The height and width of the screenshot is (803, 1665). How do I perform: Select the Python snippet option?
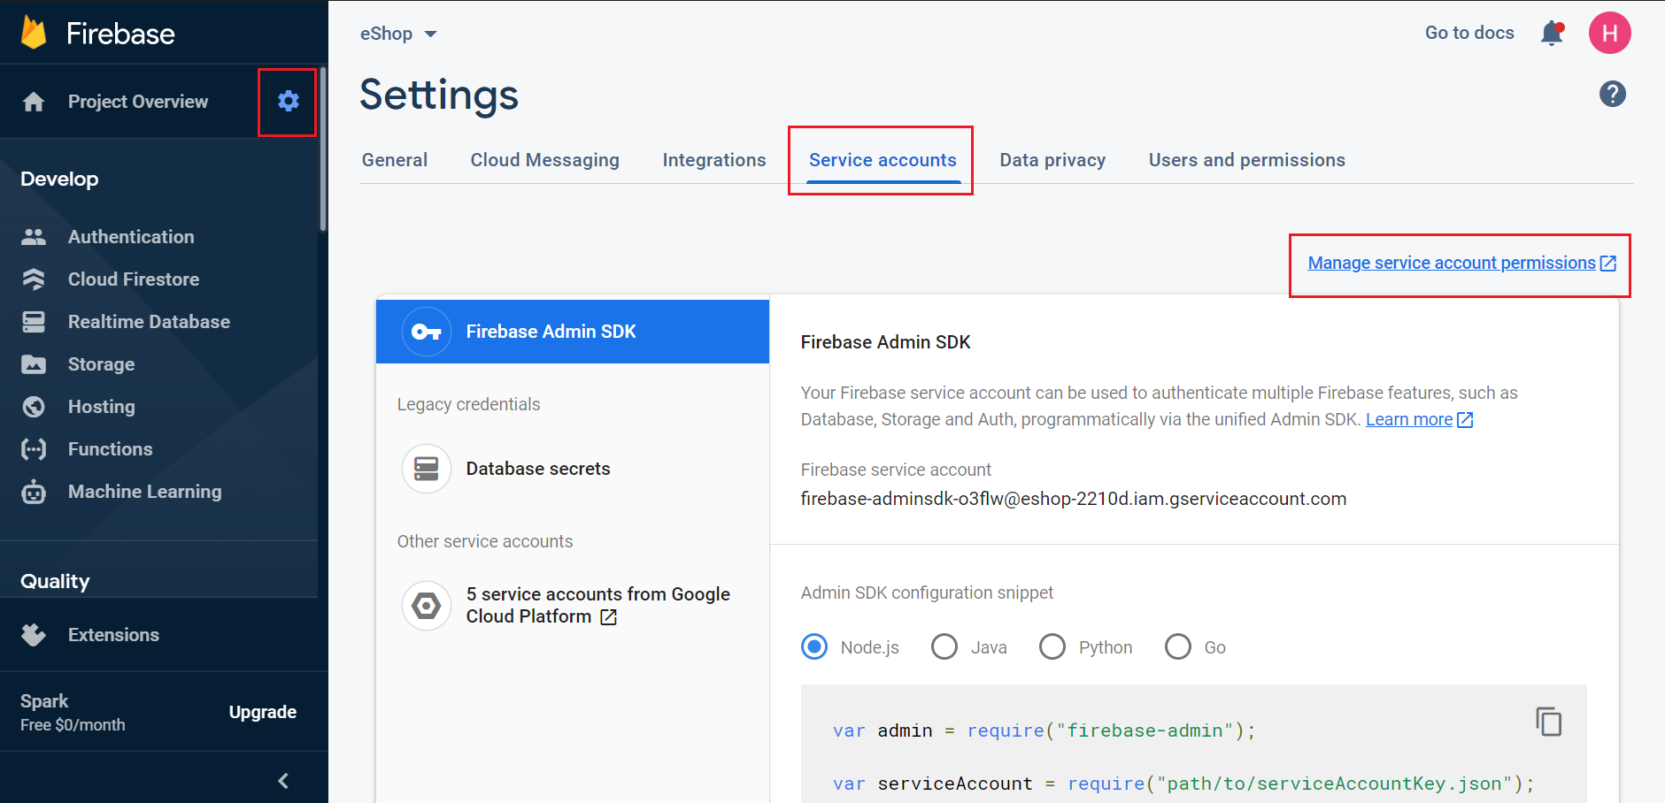(1052, 647)
